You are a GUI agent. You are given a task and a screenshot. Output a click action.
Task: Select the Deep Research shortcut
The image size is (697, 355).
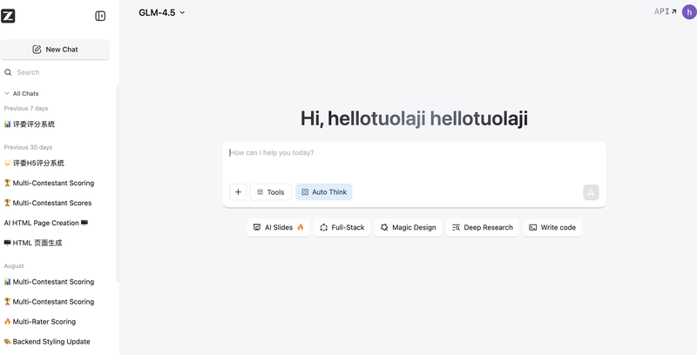(483, 227)
